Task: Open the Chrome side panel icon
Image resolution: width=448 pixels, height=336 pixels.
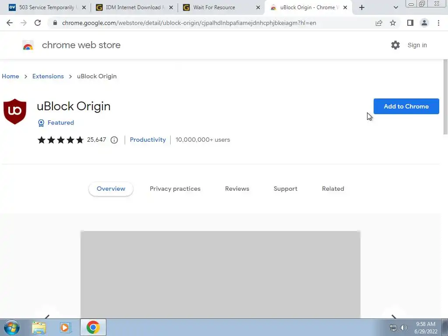Action: [410, 23]
